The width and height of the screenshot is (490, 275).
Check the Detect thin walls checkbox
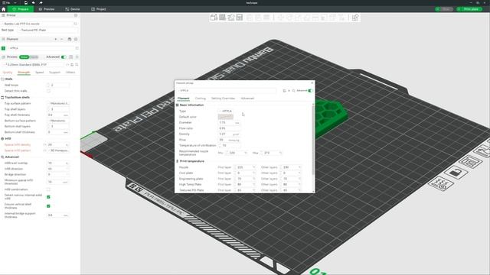click(48, 91)
